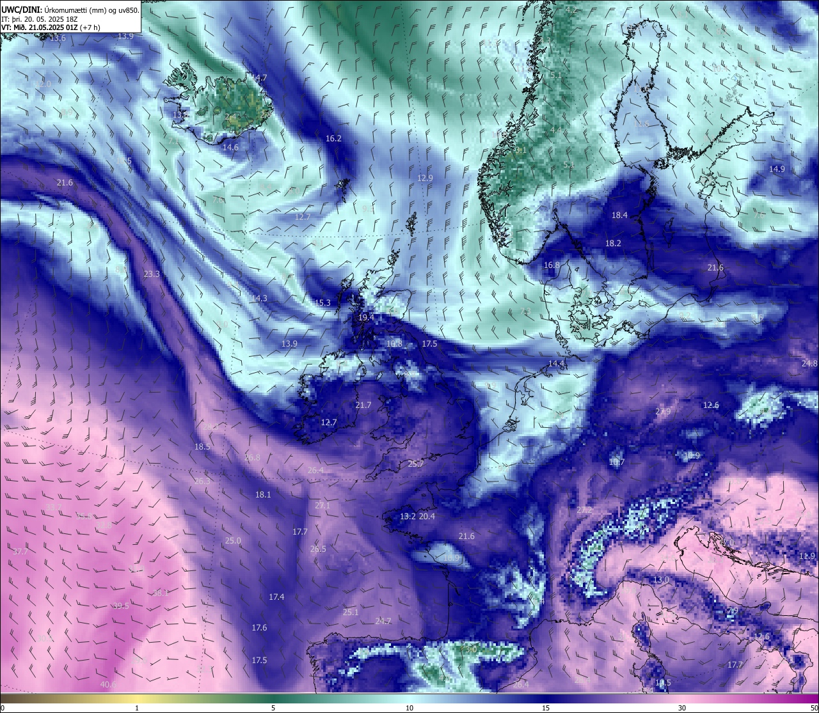Click the 18.4 value over Sweden

pos(619,215)
